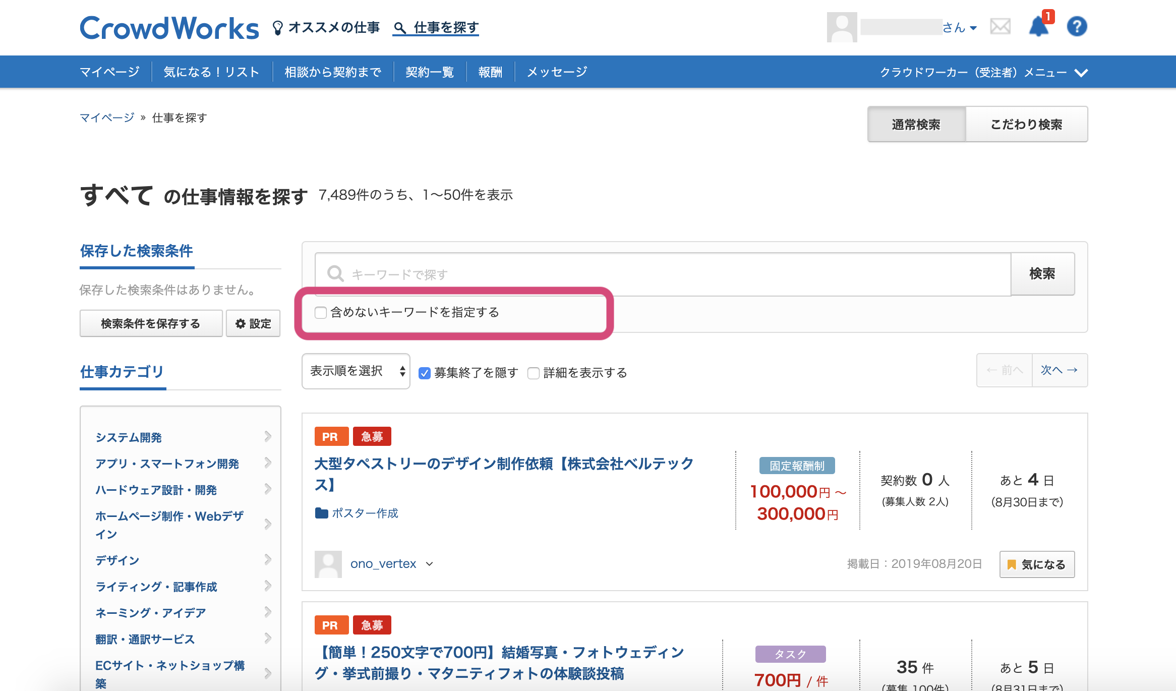Click the 気になる bookmark button
This screenshot has width=1176, height=691.
(1037, 564)
